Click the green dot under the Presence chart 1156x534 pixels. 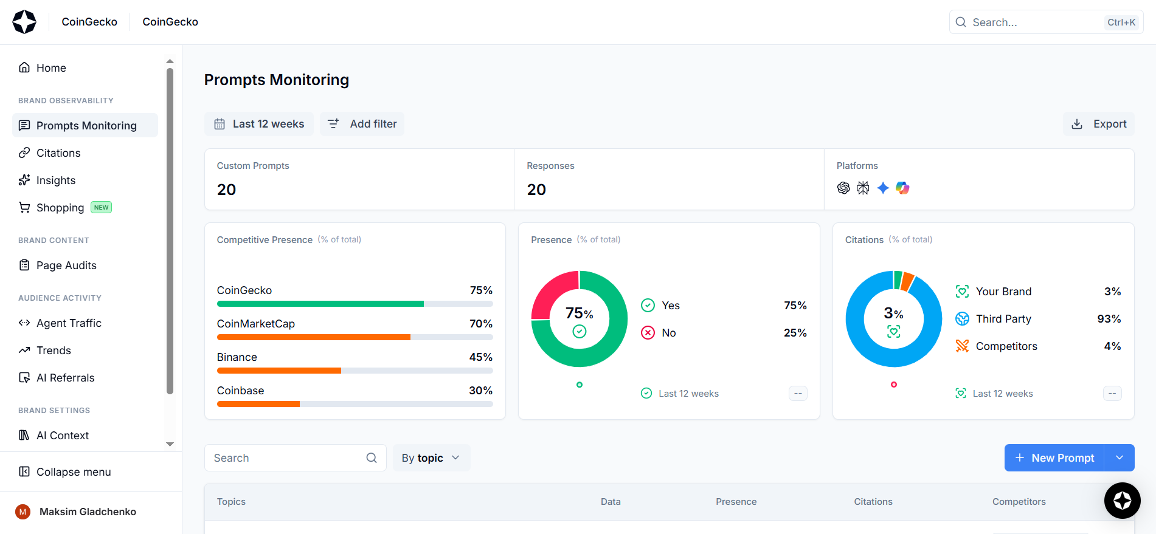click(580, 385)
